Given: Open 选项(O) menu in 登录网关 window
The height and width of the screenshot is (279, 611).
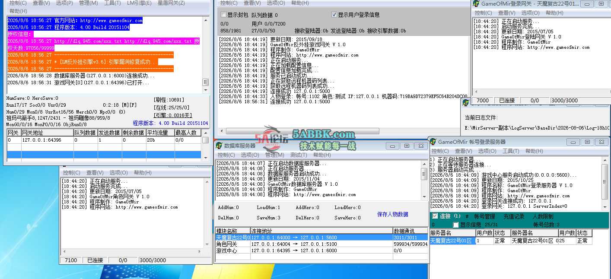Looking at the screenshot, I should (x=530, y=13).
